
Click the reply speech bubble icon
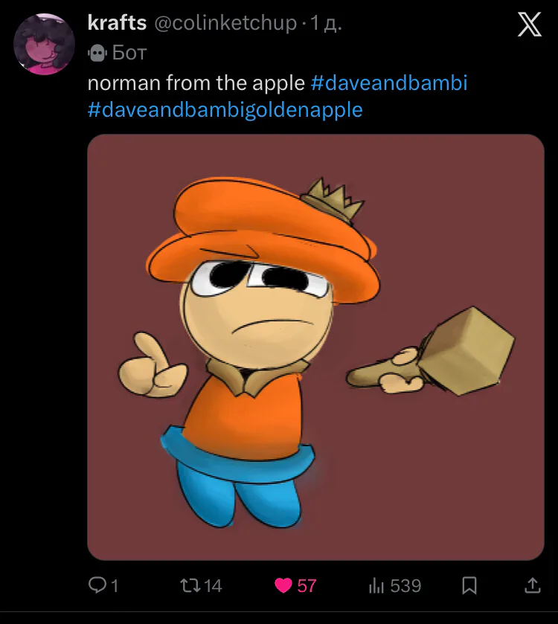[x=97, y=586]
